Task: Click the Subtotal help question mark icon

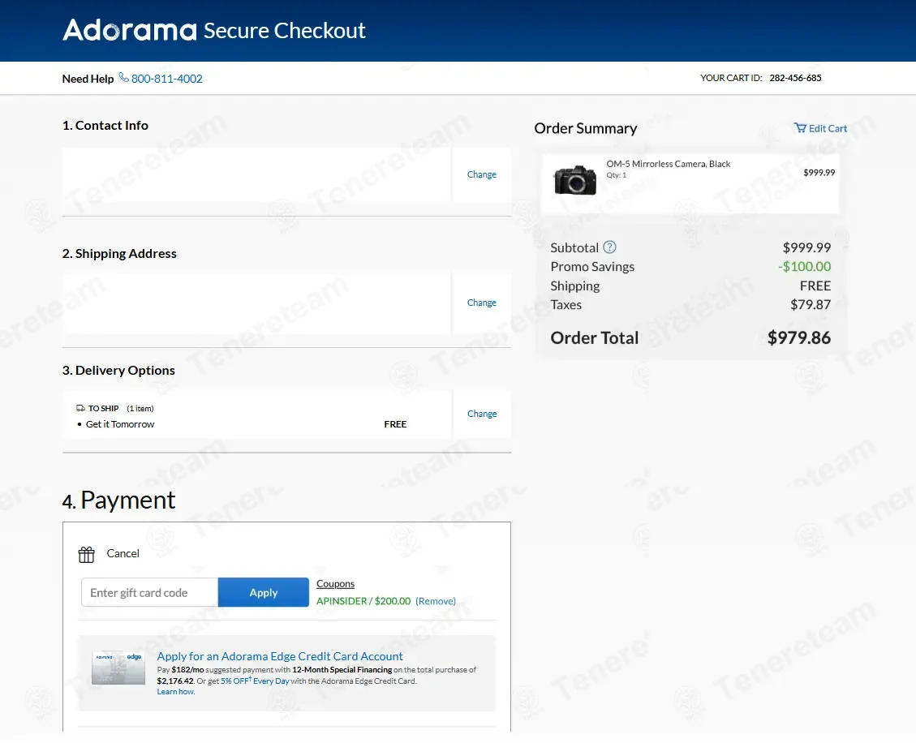Action: tap(609, 247)
